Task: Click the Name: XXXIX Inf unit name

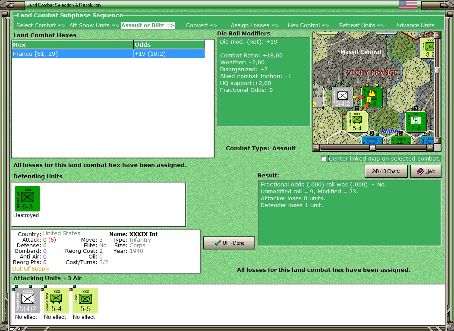Action: [133, 234]
